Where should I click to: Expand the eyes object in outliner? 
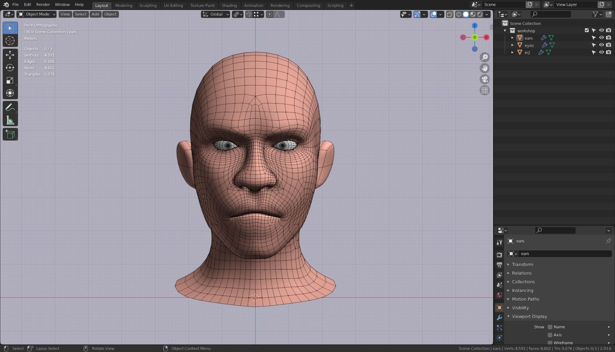tap(512, 45)
